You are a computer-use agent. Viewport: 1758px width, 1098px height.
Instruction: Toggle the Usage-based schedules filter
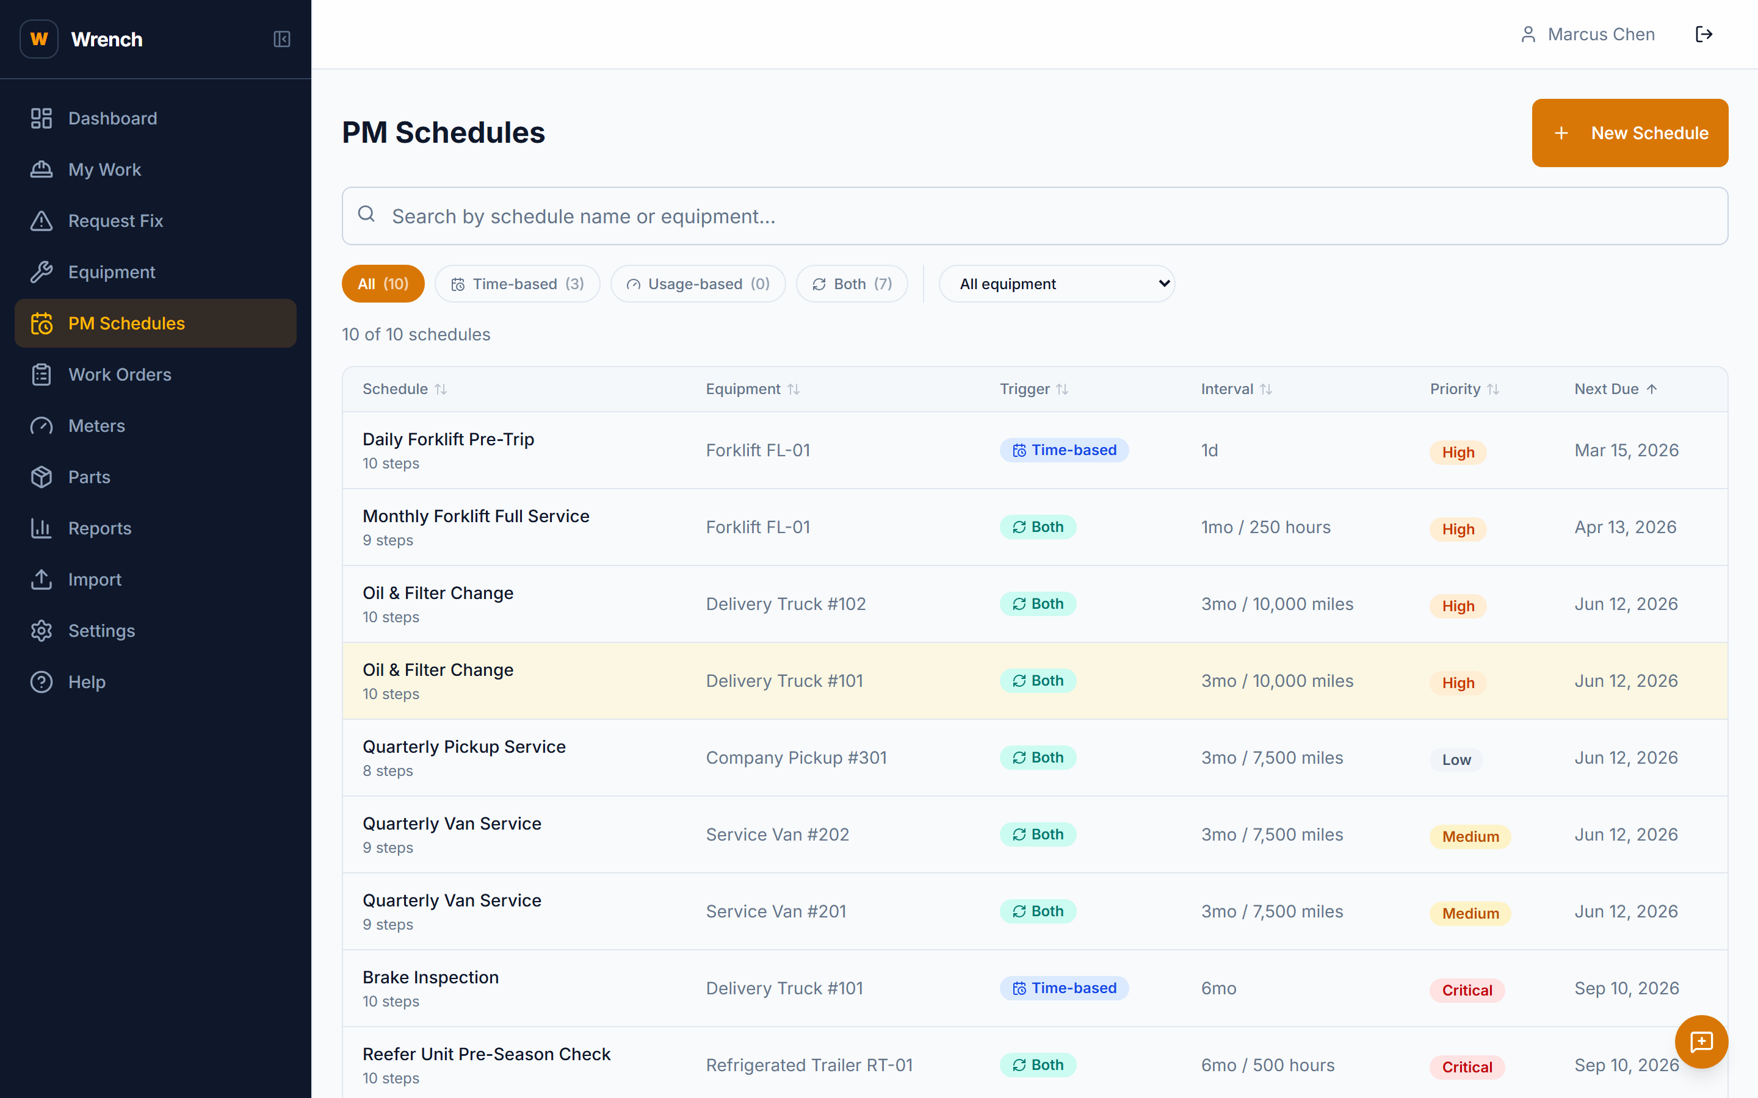697,283
